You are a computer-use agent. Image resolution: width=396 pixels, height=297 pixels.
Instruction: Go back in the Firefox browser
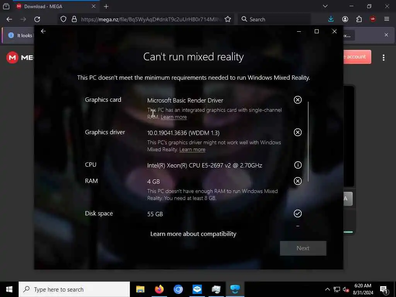(x=9, y=19)
